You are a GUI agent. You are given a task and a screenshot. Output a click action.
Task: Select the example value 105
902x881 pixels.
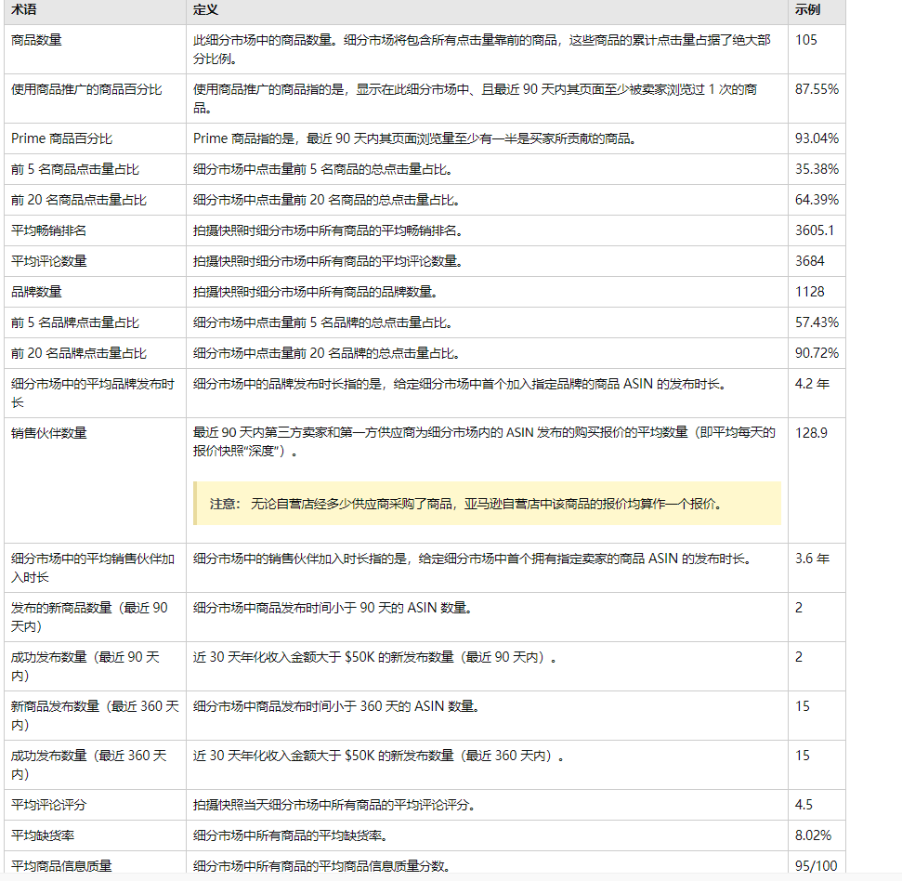(807, 40)
